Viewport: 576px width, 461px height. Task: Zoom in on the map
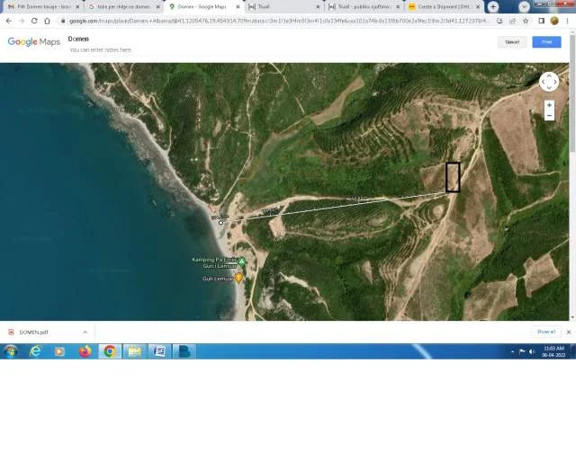[x=549, y=105]
